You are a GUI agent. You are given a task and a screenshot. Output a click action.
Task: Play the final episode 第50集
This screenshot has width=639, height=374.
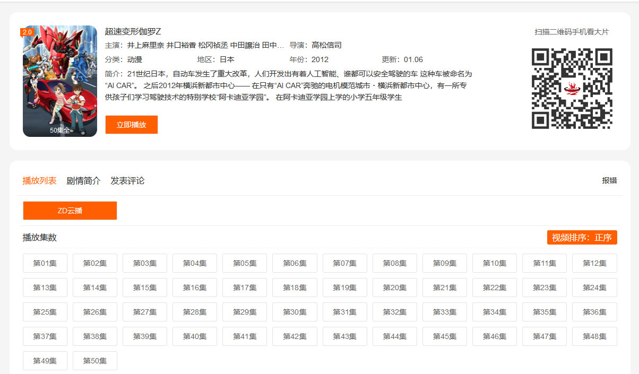[x=95, y=361]
